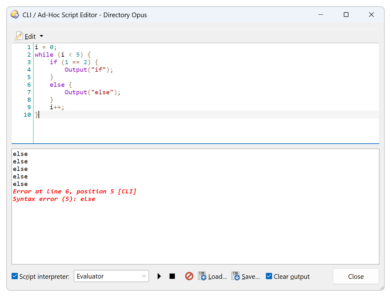391x297 pixels.
Task: Click the Save... label
Action: [251, 277]
